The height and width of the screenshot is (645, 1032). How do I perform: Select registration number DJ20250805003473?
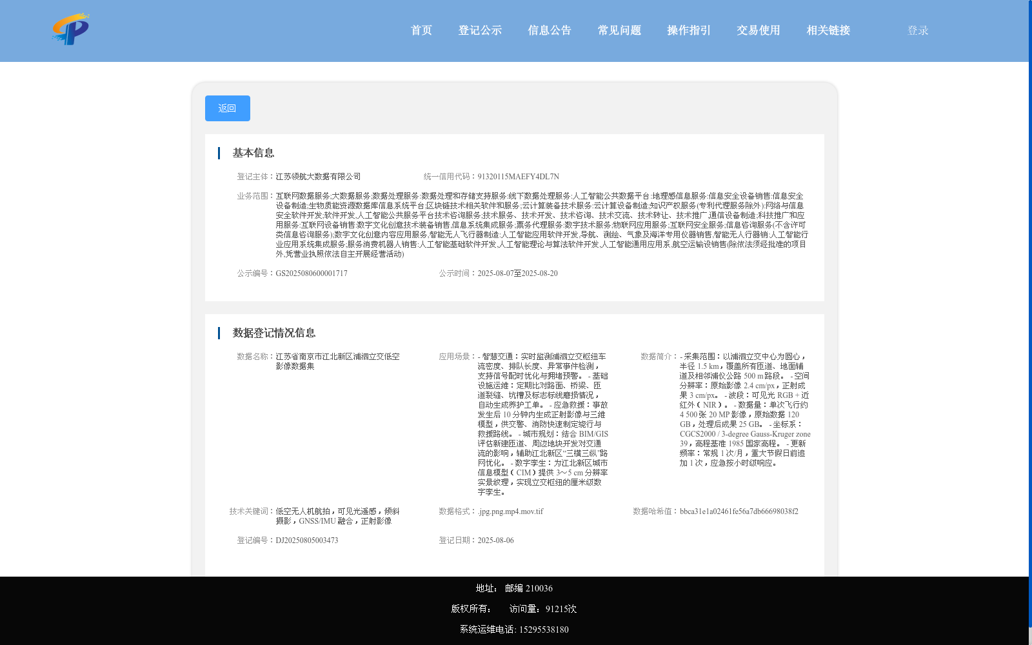coord(307,541)
